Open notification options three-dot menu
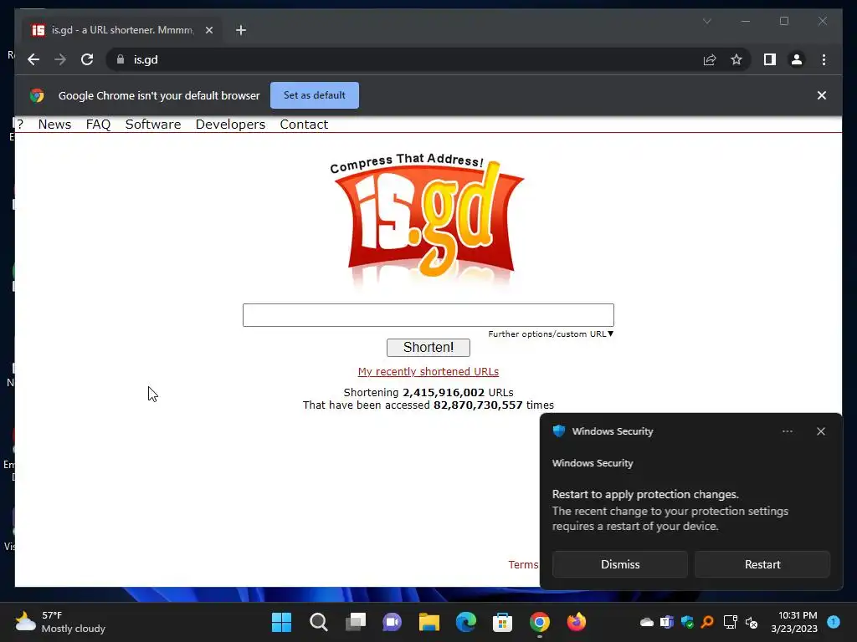 [x=787, y=431]
